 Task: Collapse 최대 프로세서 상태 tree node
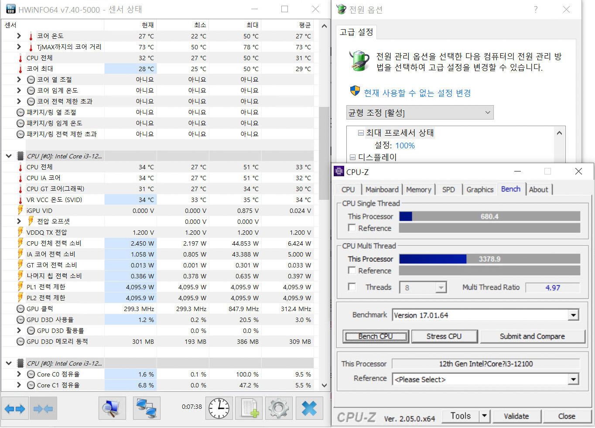(361, 133)
